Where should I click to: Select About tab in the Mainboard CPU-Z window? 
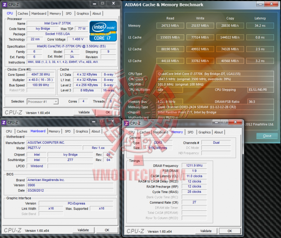[96, 131]
